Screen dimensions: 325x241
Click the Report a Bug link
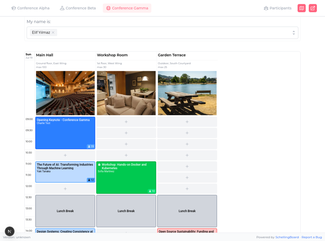312,237
